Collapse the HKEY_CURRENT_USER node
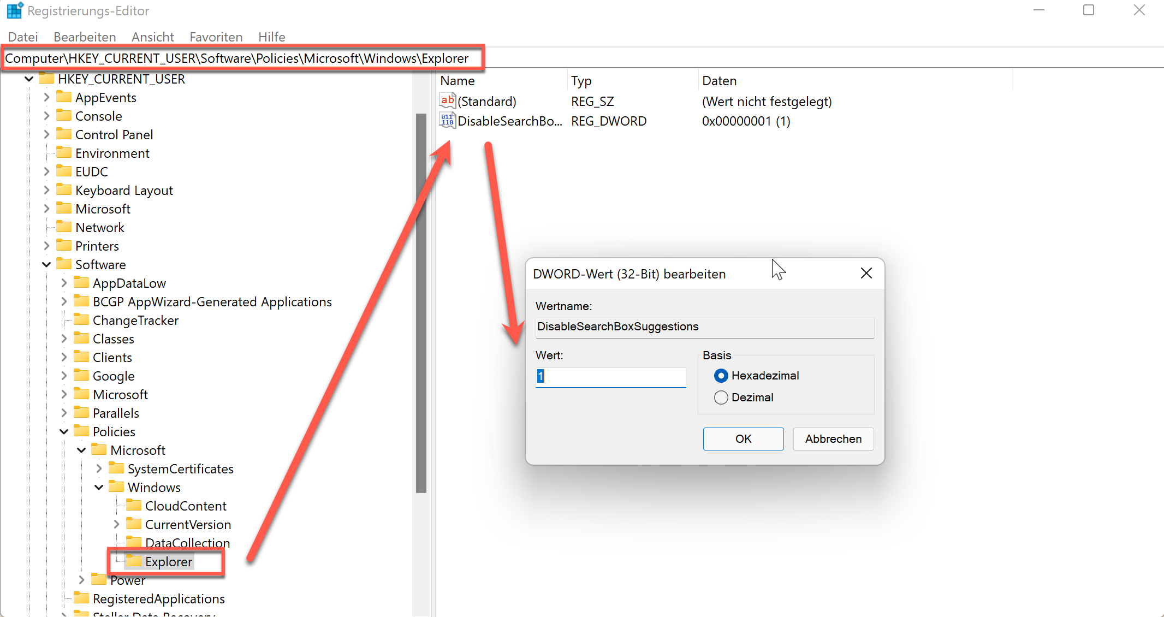 coord(29,79)
